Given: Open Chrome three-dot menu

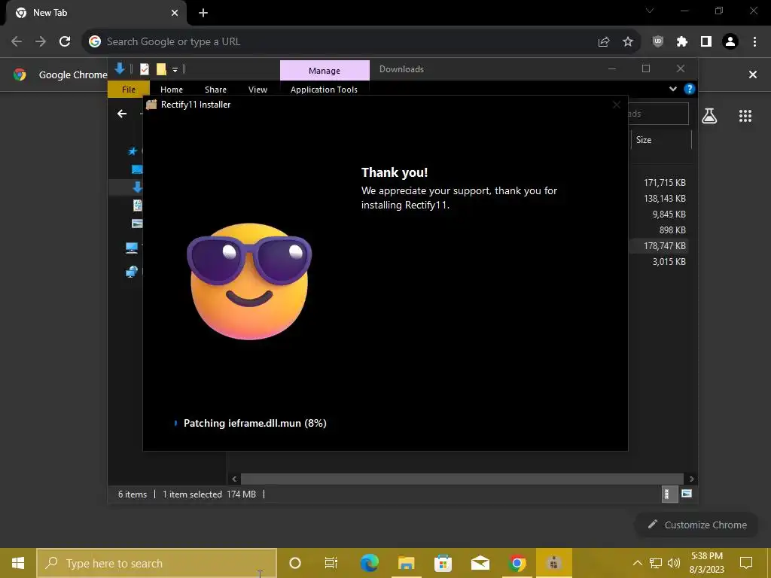Looking at the screenshot, I should [x=754, y=42].
